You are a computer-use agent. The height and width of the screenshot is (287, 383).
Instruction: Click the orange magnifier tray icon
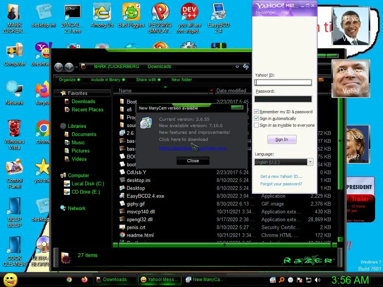[x=281, y=280]
